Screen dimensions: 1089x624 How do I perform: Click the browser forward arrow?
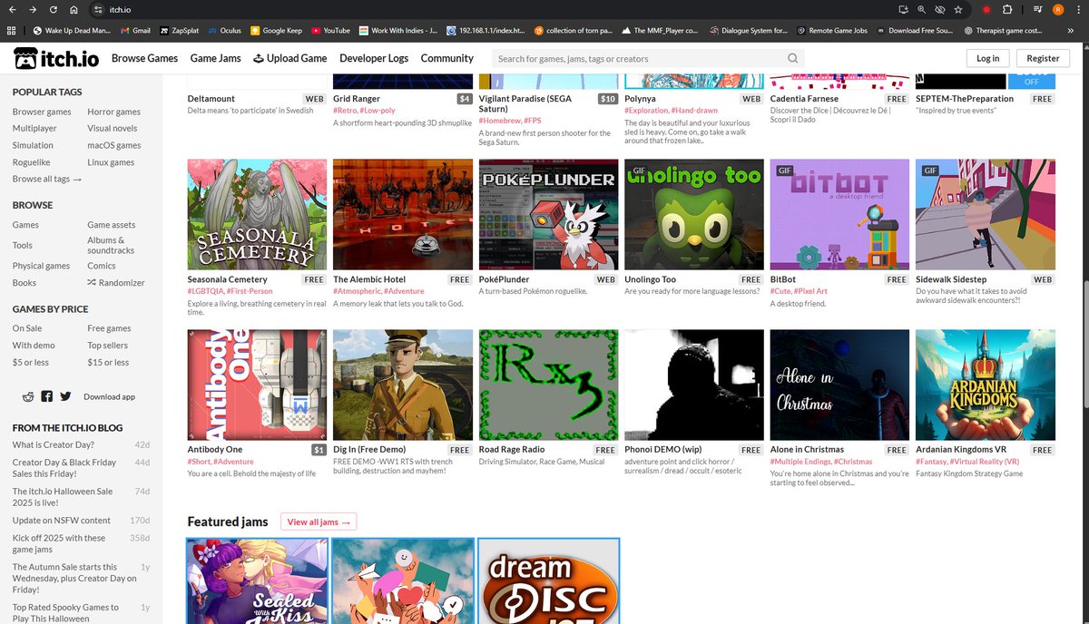33,9
